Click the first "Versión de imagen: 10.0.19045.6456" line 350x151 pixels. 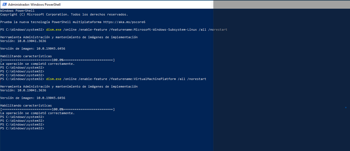click(x=33, y=49)
